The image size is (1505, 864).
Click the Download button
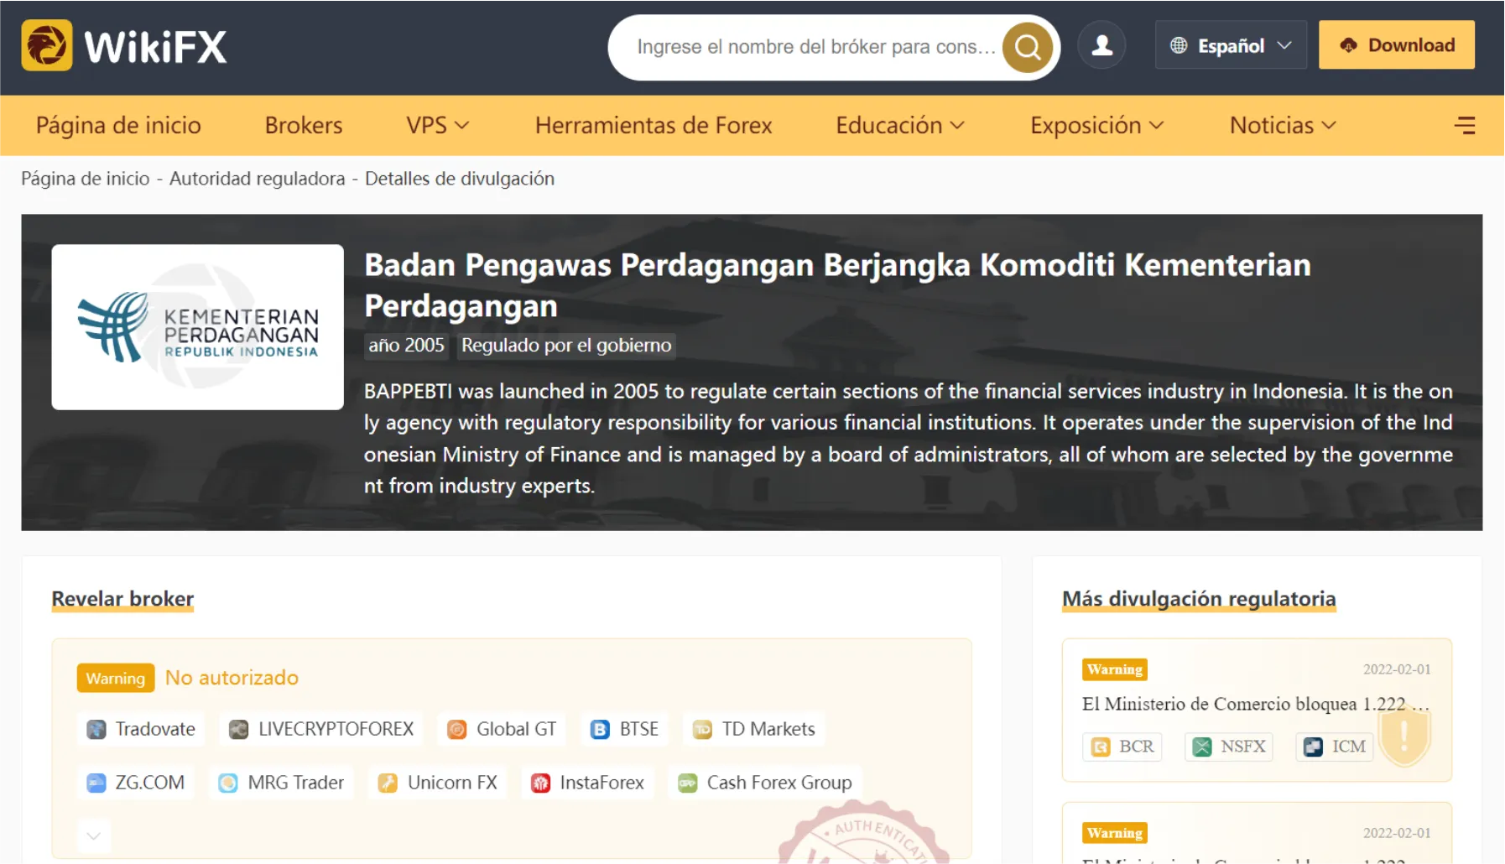click(x=1397, y=45)
